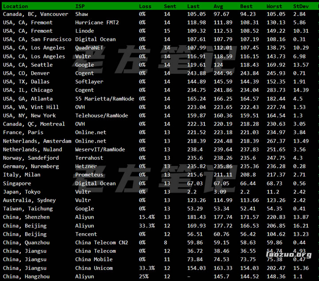Select Netherlands, Amsterdam location
This screenshot has width=319, height=281.
pos(37,141)
